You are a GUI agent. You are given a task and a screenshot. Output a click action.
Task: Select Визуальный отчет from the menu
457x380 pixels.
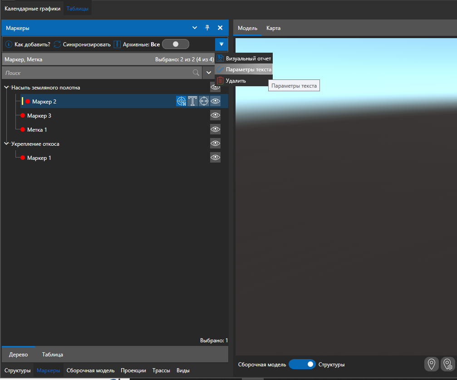(248, 59)
